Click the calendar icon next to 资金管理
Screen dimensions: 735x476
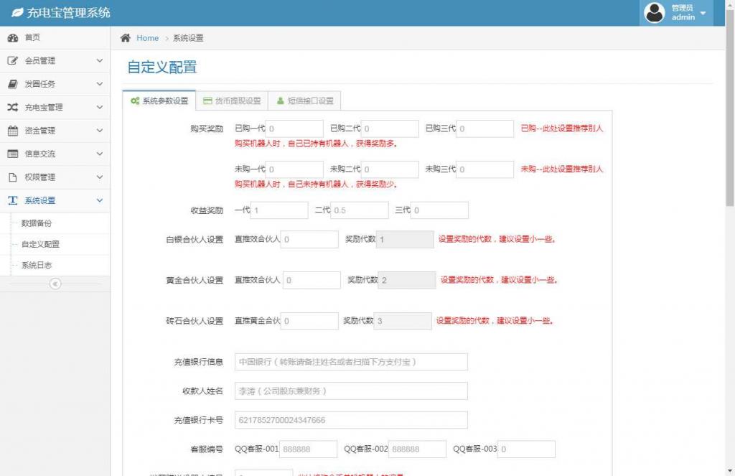13,131
